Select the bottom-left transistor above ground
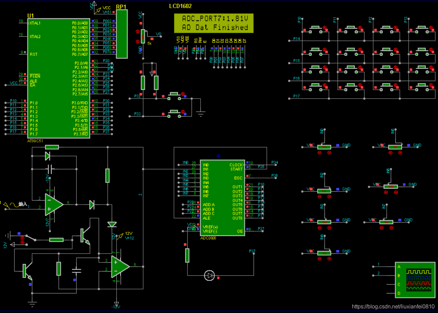438x313 pixels. 27,271
